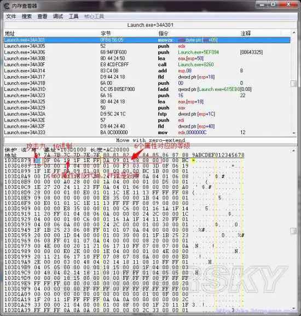Viewport: 301px width, 316px height.
Task: Open the 查看 menu
Action: (42, 16)
